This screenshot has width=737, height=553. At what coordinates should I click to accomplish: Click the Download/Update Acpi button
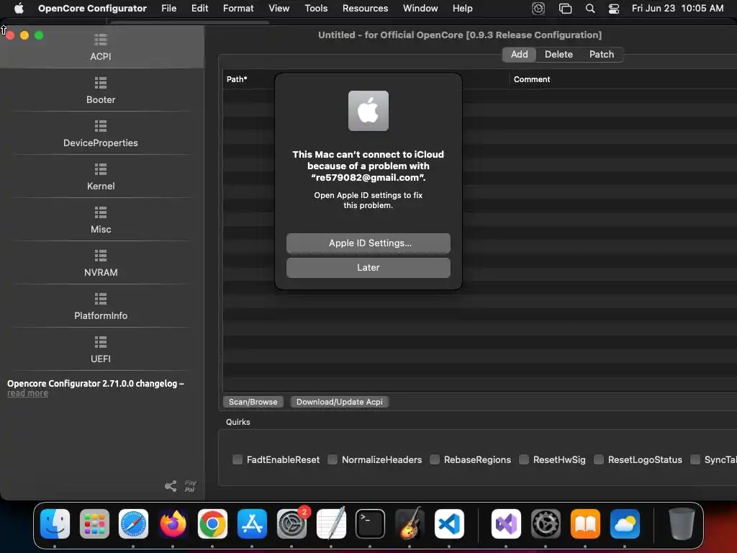(x=340, y=402)
